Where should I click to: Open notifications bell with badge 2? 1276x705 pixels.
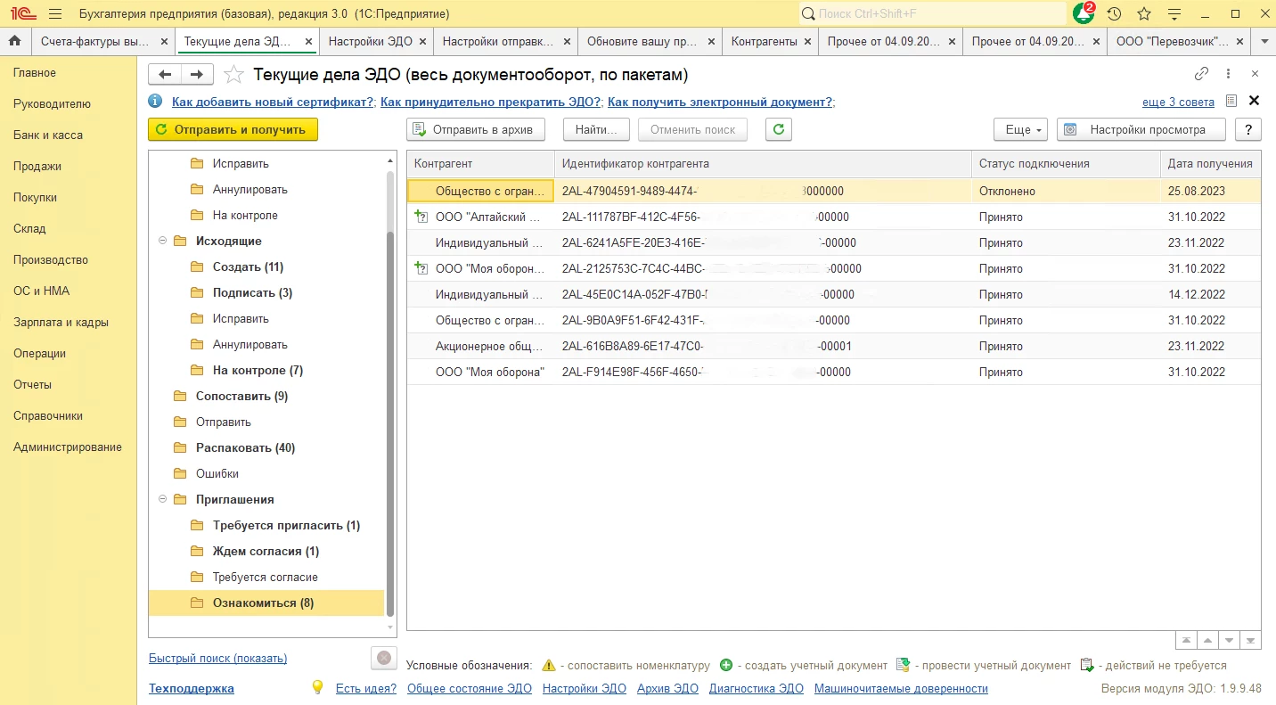point(1084,13)
